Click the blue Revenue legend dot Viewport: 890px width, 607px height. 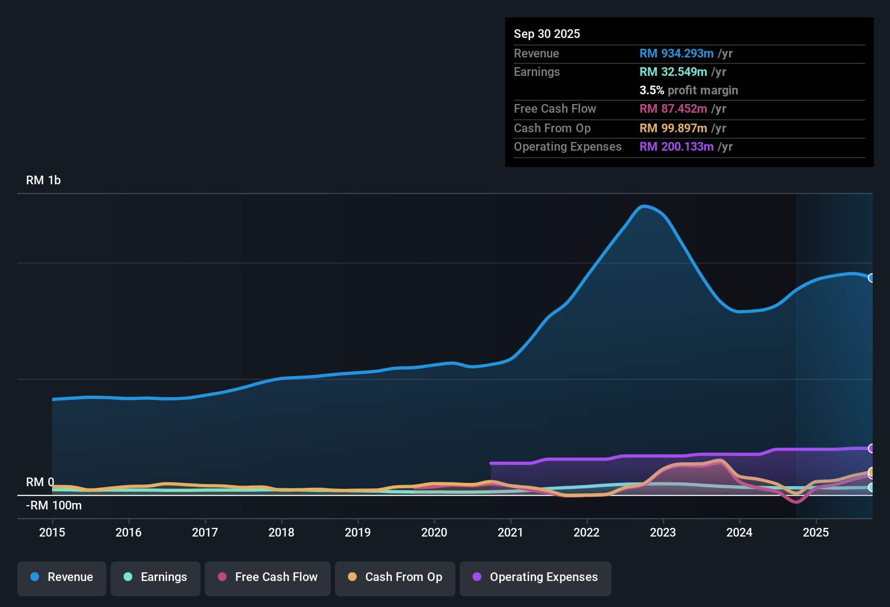coord(34,577)
